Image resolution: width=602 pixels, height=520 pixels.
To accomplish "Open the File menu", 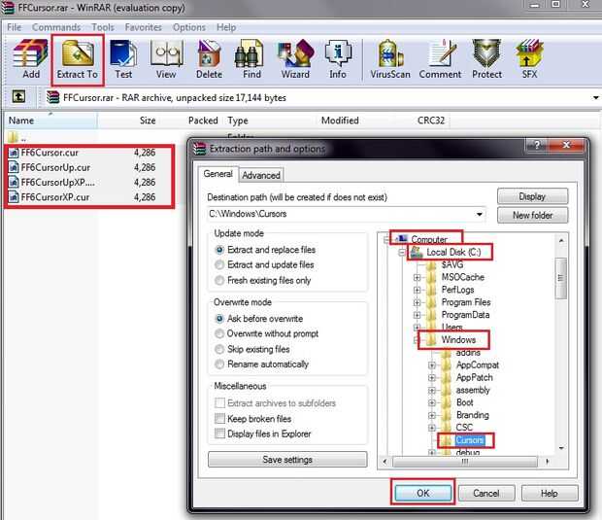I will point(15,27).
